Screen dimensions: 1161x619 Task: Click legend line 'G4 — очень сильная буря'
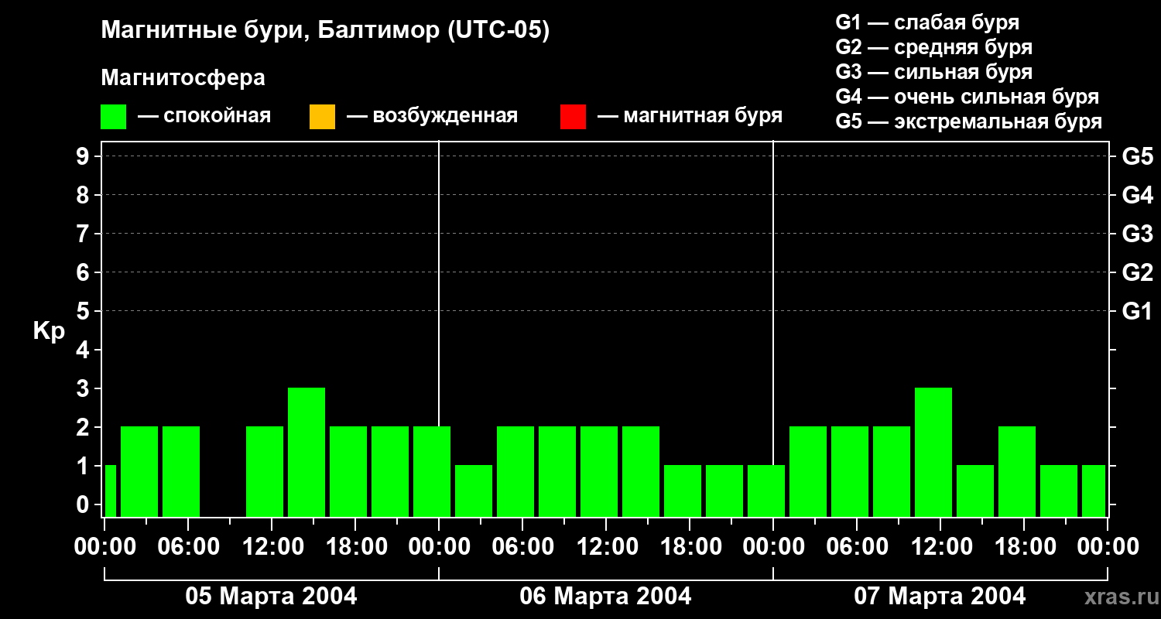pyautogui.click(x=967, y=97)
